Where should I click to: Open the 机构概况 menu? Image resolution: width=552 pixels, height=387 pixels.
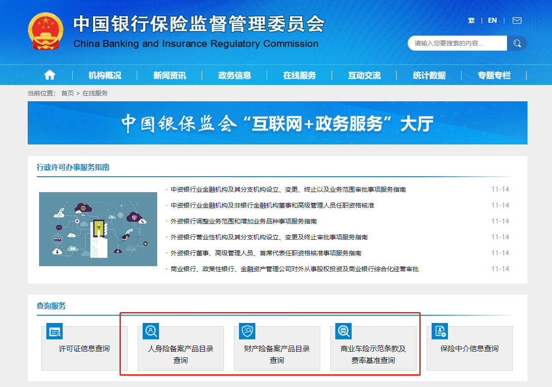tap(105, 75)
